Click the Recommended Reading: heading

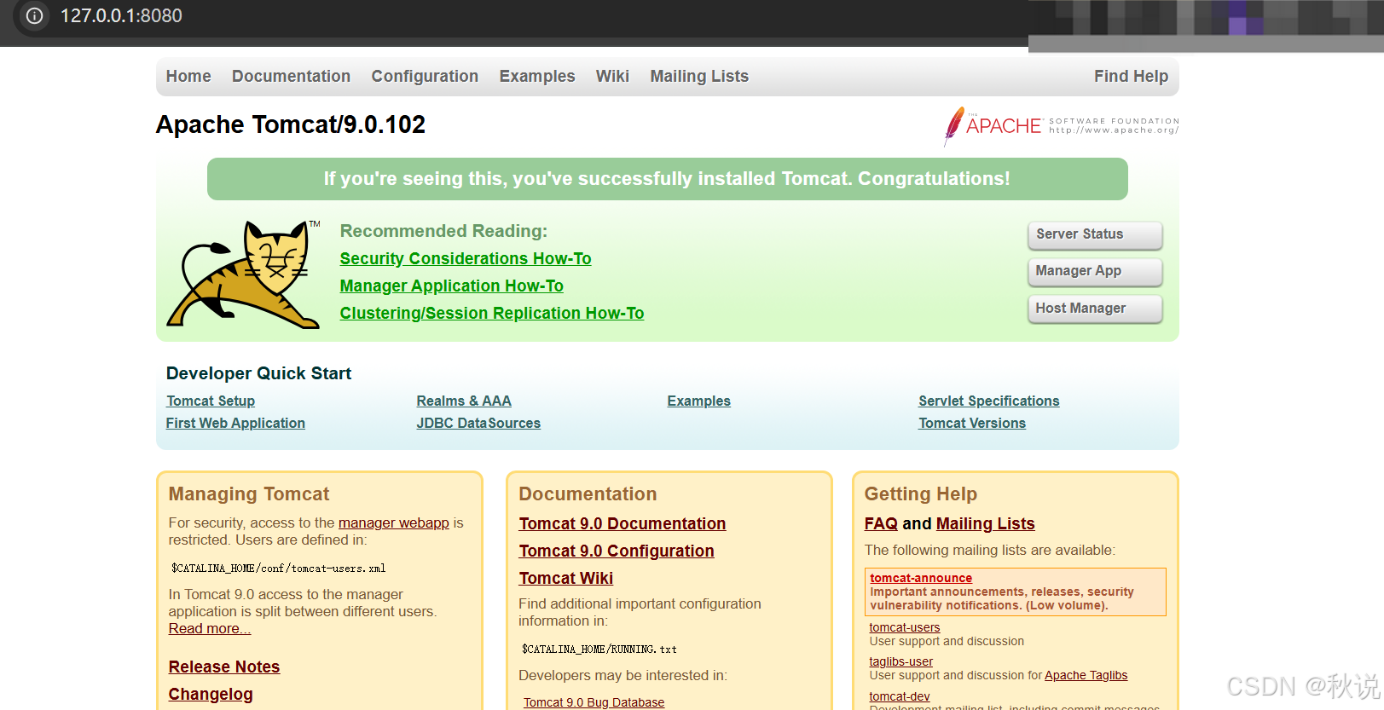click(x=443, y=231)
